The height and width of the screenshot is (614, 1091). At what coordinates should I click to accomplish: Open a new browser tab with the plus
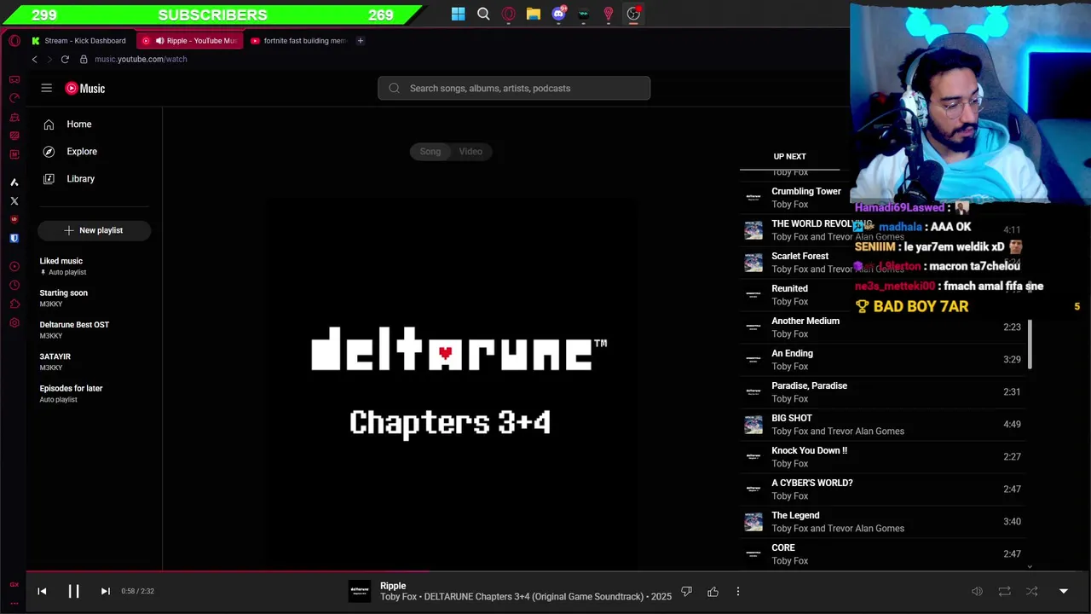pyautogui.click(x=360, y=41)
